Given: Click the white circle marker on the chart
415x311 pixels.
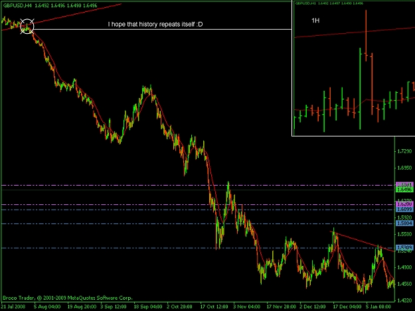Looking at the screenshot, I should (27, 26).
